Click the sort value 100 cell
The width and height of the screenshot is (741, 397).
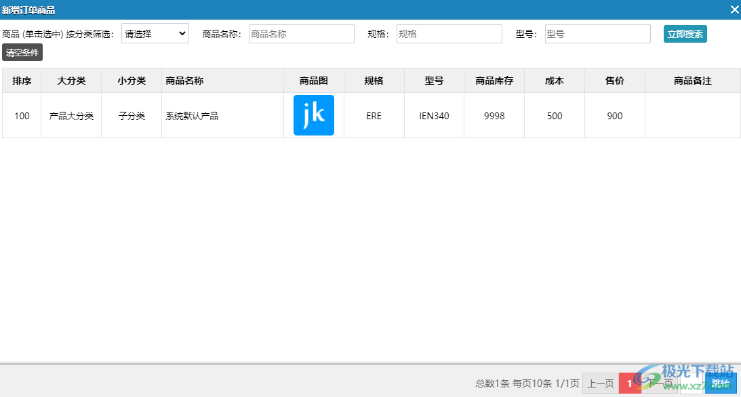point(22,116)
